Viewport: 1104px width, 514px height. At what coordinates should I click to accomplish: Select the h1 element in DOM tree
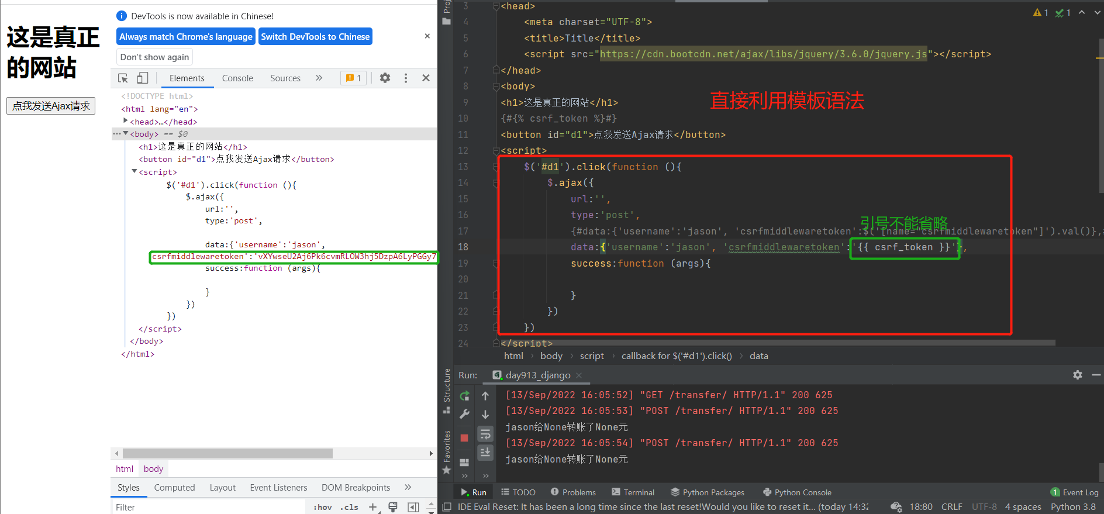[193, 147]
